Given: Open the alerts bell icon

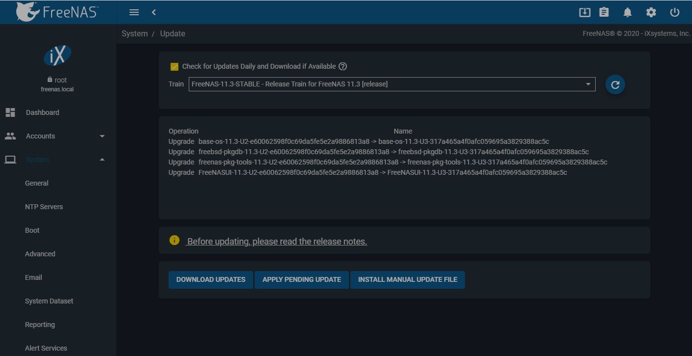Looking at the screenshot, I should (628, 12).
